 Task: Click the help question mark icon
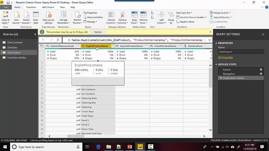pyautogui.click(x=266, y=7)
